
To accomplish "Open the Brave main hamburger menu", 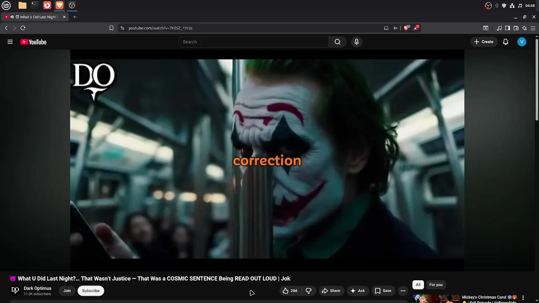I will coord(534,28).
